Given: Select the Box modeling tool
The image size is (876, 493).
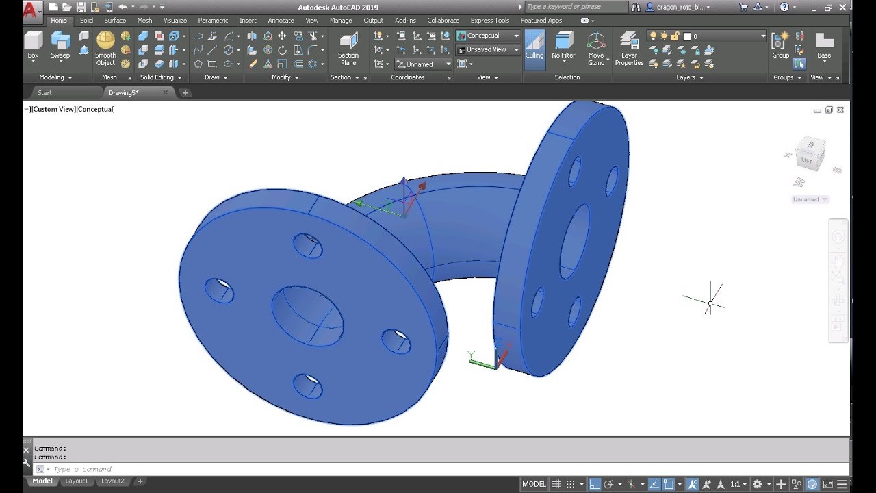Looking at the screenshot, I should (x=33, y=47).
